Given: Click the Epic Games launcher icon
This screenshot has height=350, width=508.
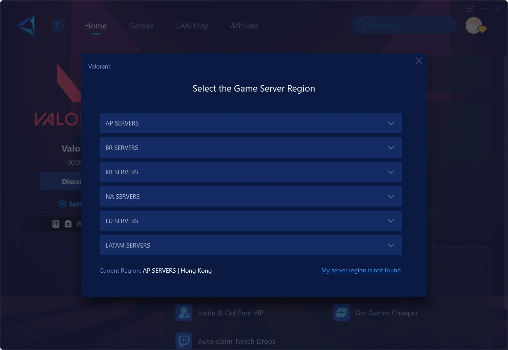Looking at the screenshot, I should click(56, 224).
